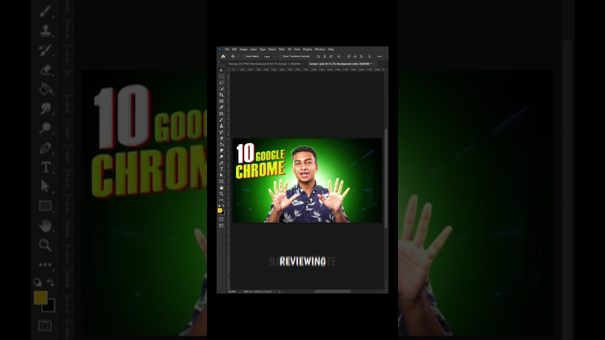Select the Rectangular Marquee tool
Screen dimensions: 605x340
(x=221, y=76)
